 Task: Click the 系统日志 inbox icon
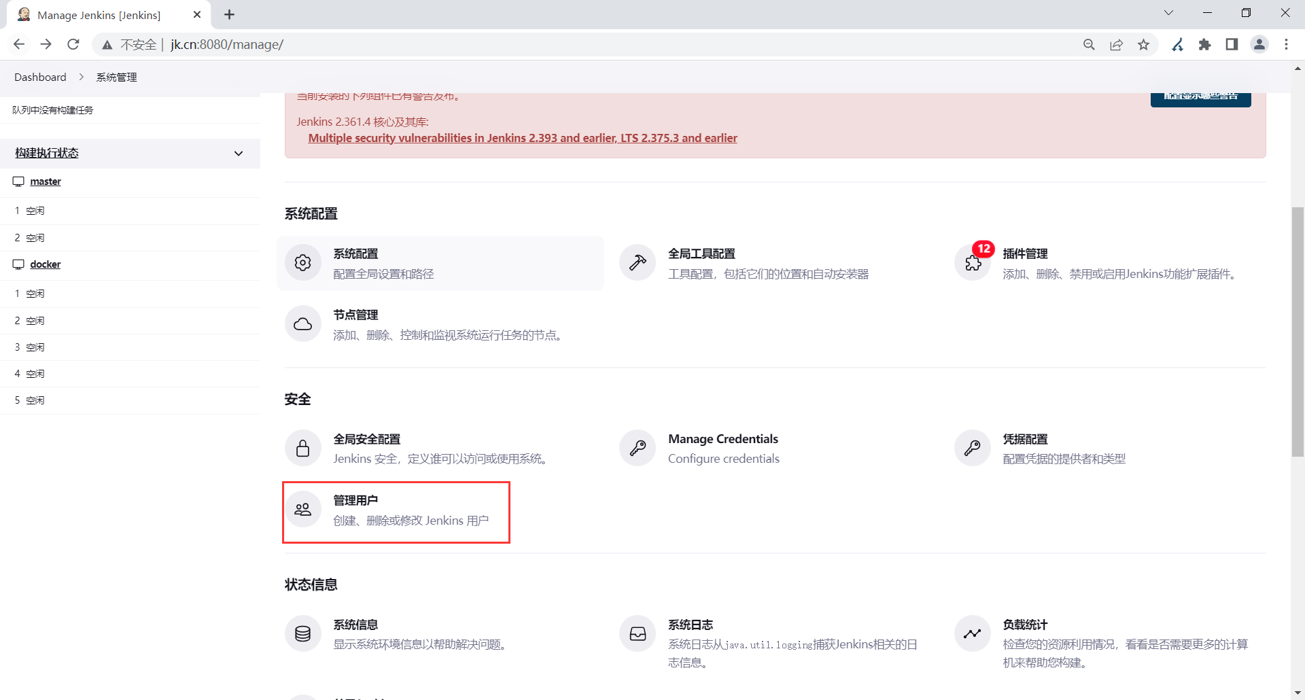point(638,633)
